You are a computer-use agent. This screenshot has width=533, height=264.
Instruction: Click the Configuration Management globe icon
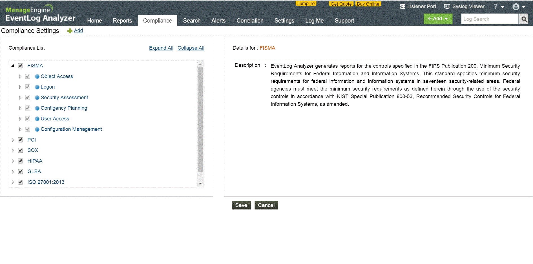click(x=37, y=129)
